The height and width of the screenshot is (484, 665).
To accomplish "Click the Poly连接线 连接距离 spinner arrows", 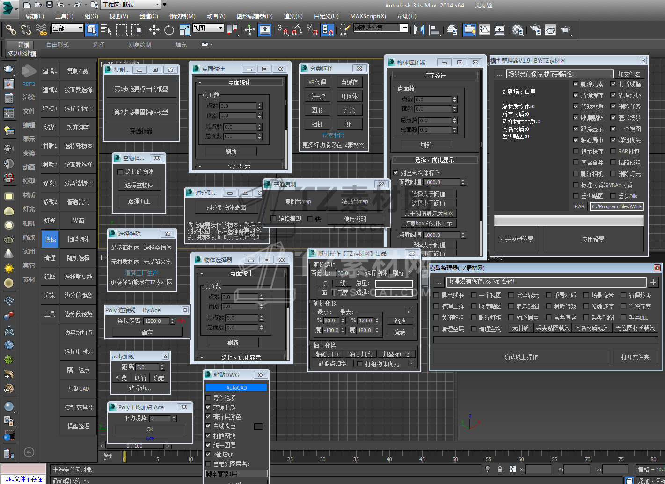I will (x=172, y=321).
